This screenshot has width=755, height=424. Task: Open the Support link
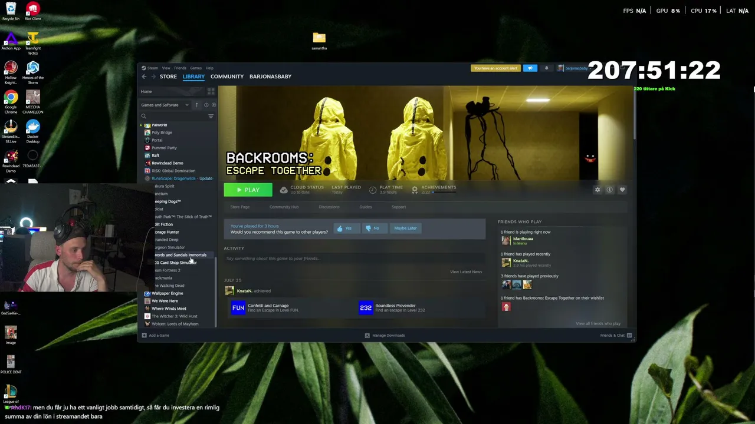(399, 207)
